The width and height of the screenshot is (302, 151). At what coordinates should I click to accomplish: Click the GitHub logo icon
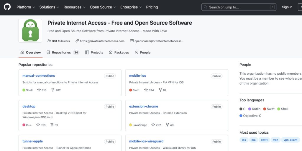coord(7,7)
